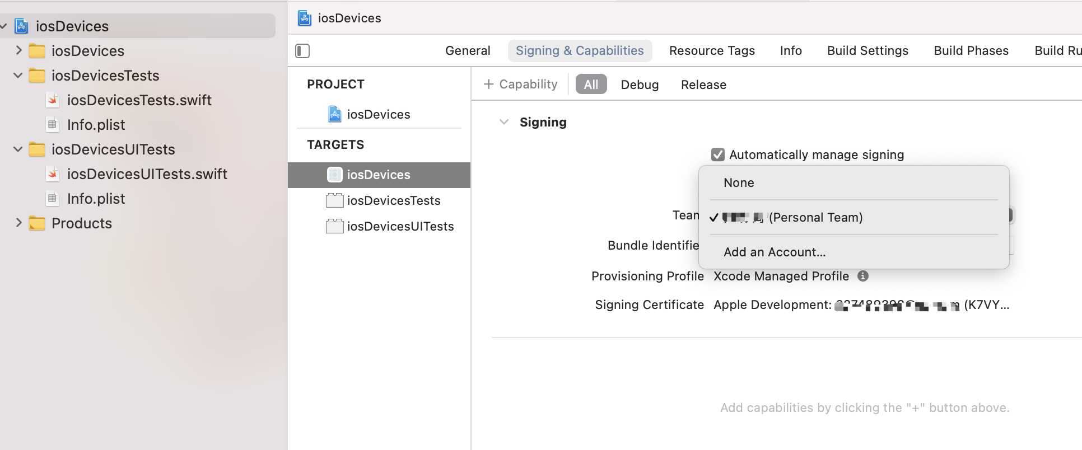Click the iosDevices app target icon

point(334,175)
